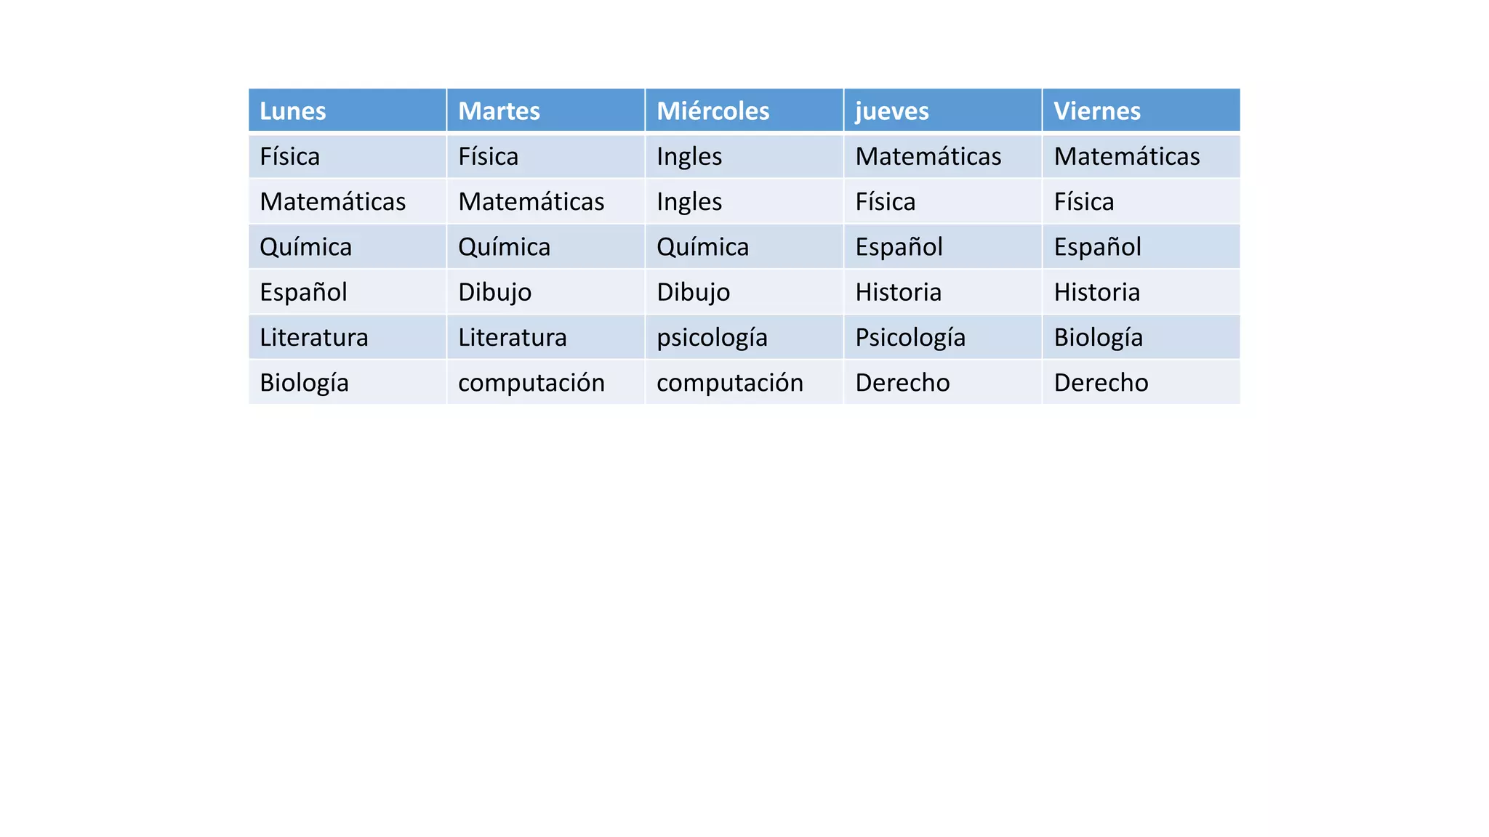Select Biología cell under Viernes
This screenshot has width=1489, height=837.
coord(1098,337)
